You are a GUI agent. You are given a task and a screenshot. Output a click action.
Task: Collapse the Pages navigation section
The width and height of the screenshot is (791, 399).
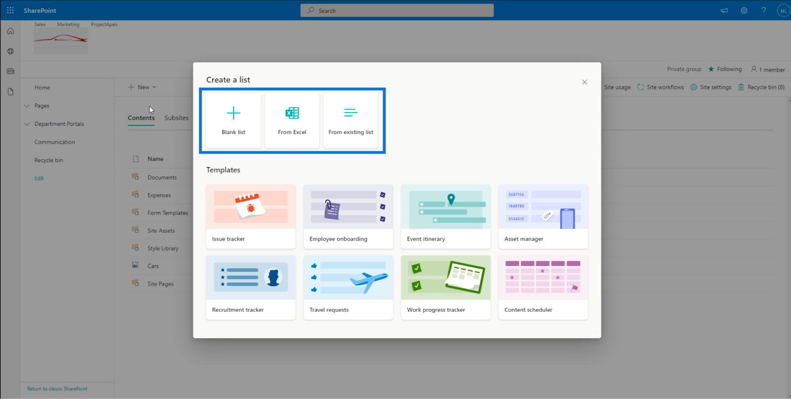(27, 106)
